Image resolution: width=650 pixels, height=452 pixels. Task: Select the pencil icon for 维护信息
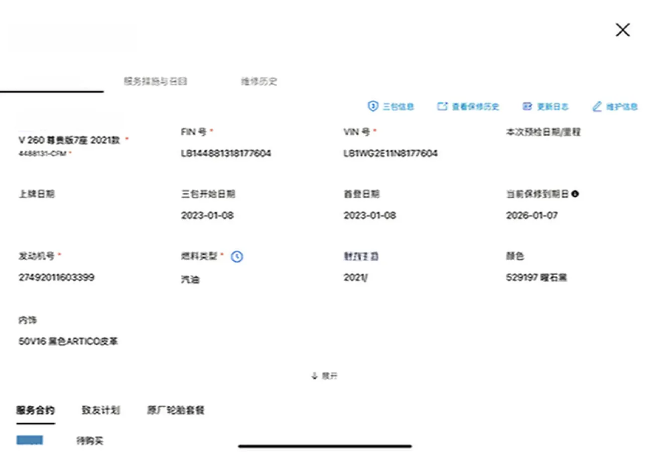(x=597, y=106)
